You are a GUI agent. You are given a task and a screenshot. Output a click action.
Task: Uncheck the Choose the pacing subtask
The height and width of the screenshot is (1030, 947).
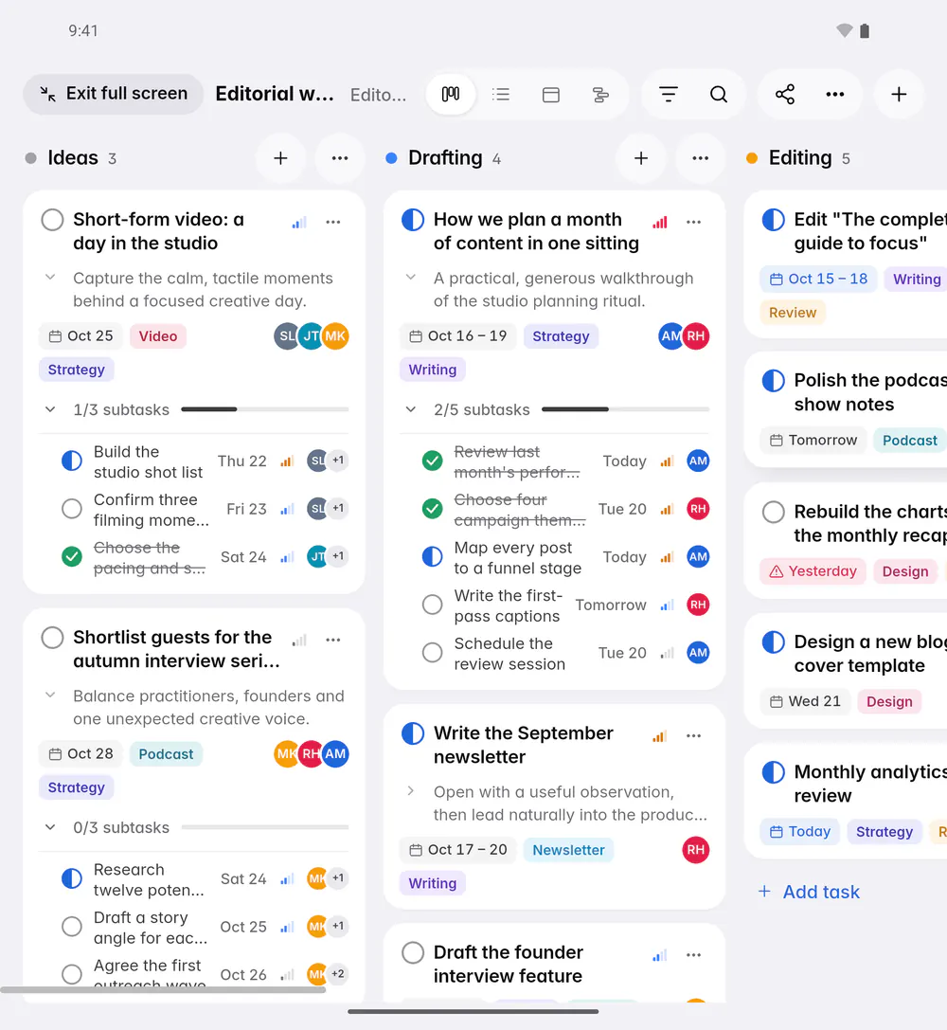click(x=72, y=557)
